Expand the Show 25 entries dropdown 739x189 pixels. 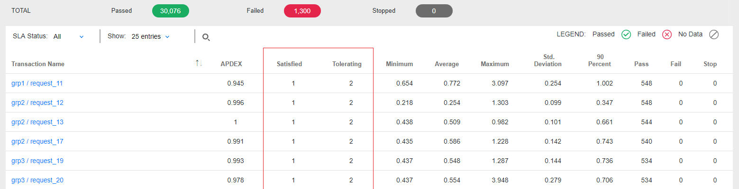point(150,36)
